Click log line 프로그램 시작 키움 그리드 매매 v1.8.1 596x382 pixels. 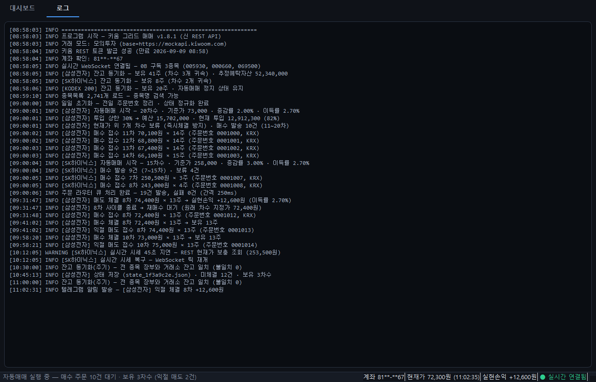(115, 36)
